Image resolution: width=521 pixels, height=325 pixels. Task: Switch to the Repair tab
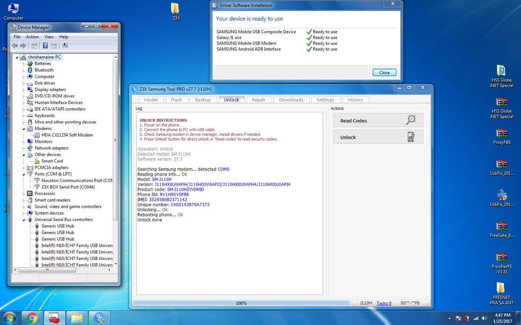[x=258, y=100]
